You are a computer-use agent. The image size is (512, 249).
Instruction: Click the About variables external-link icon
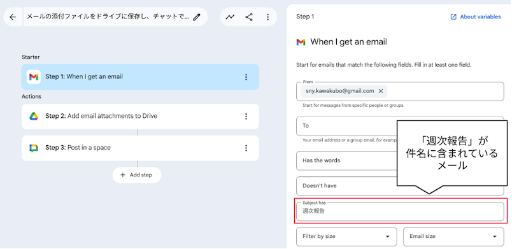coord(453,17)
